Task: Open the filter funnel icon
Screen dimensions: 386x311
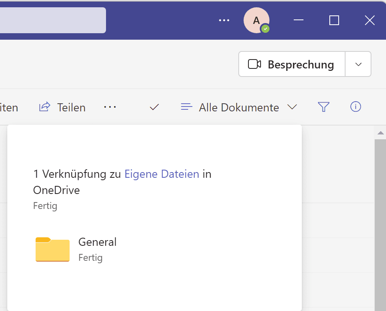Action: (x=324, y=107)
